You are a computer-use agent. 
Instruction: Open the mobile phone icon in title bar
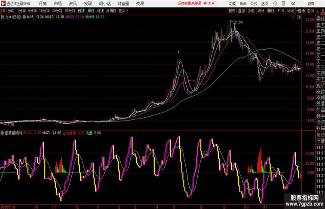pyautogui.click(x=283, y=3)
